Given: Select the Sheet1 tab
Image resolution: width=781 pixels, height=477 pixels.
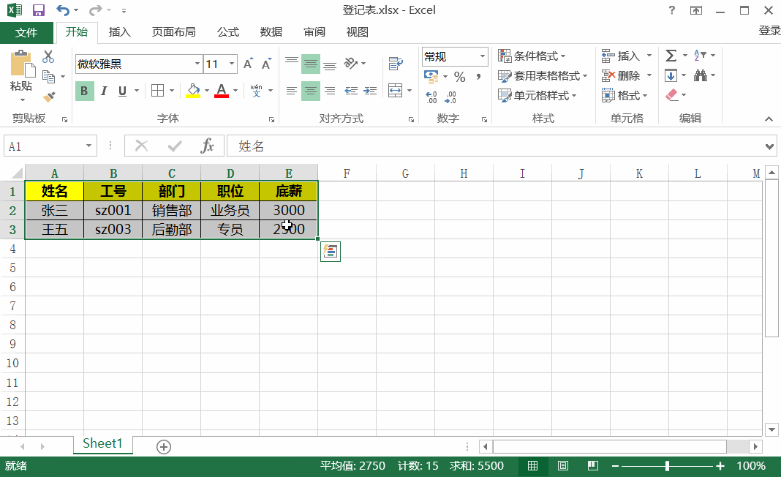Looking at the screenshot, I should tap(102, 443).
